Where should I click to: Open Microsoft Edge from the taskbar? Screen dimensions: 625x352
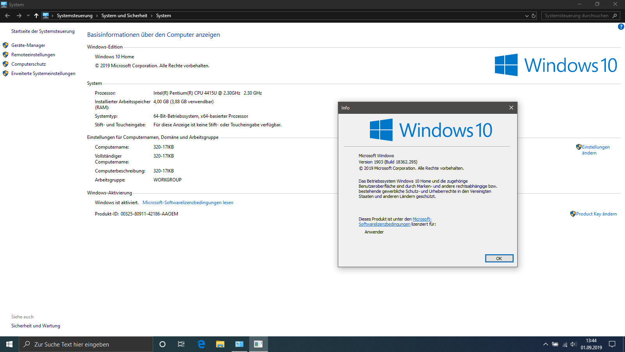coord(201,344)
